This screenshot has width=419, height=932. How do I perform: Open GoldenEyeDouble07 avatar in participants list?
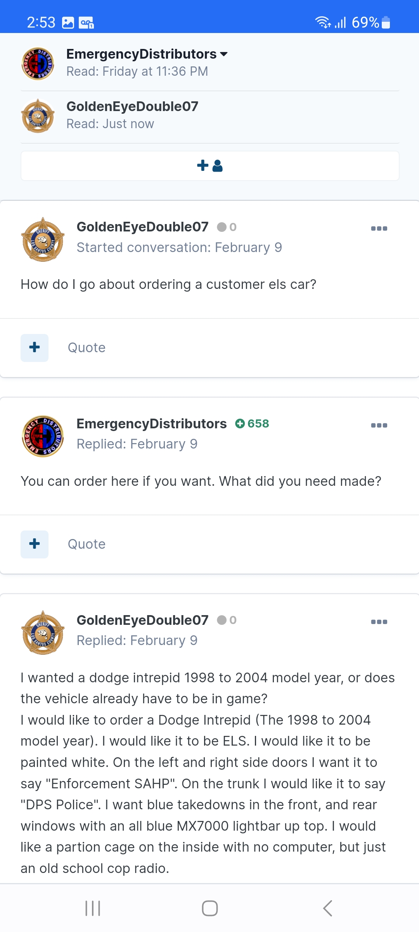38,116
